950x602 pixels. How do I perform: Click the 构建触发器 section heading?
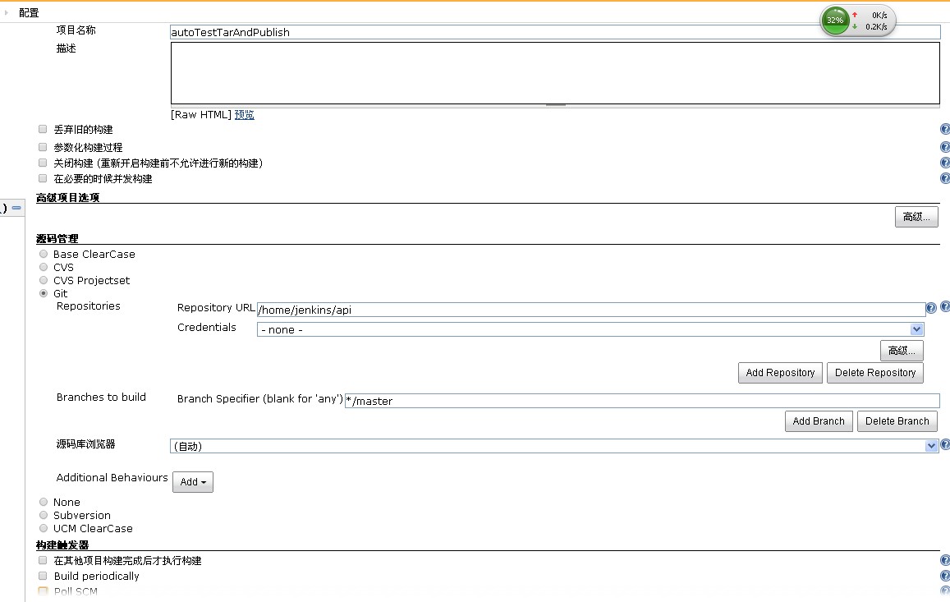tap(62, 545)
